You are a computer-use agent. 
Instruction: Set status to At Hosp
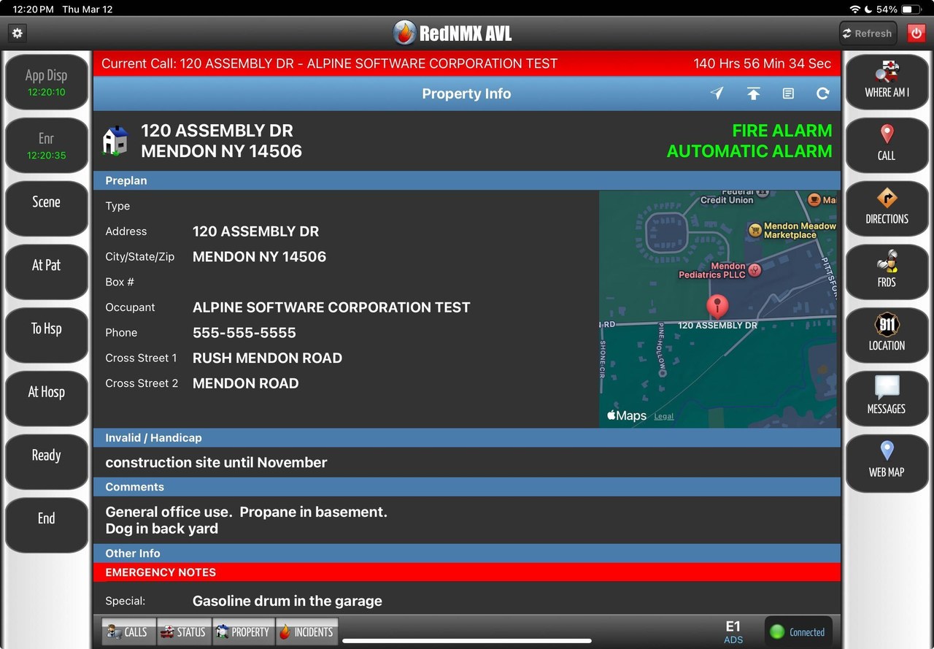tap(46, 399)
